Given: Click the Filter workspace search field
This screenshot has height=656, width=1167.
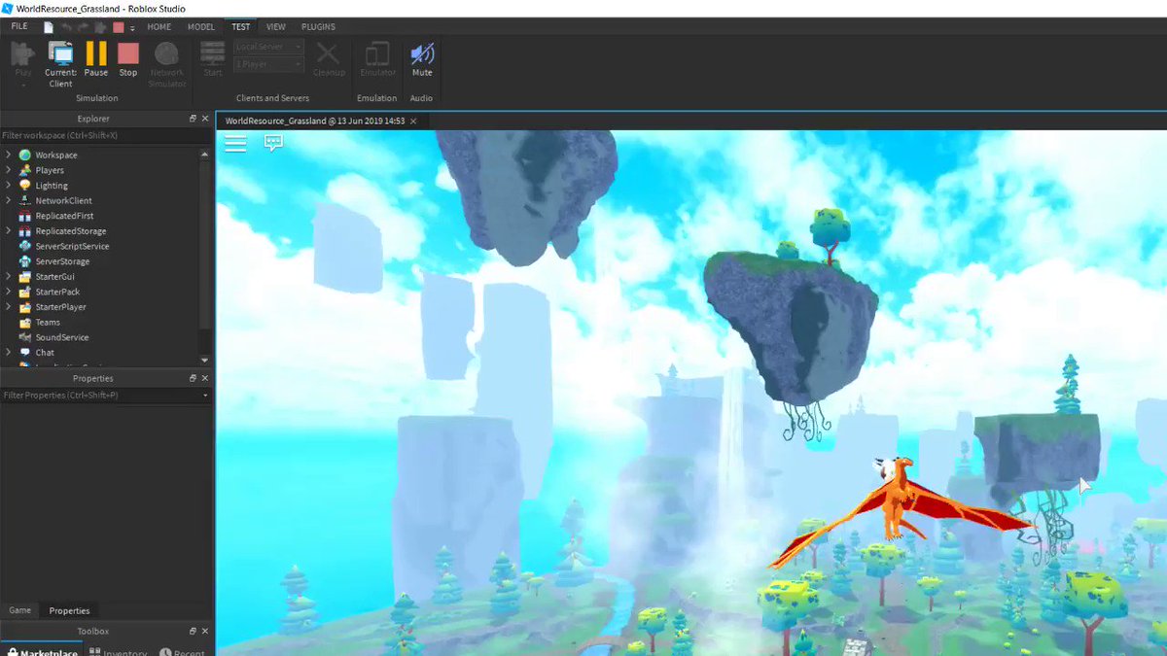Looking at the screenshot, I should pyautogui.click(x=105, y=135).
